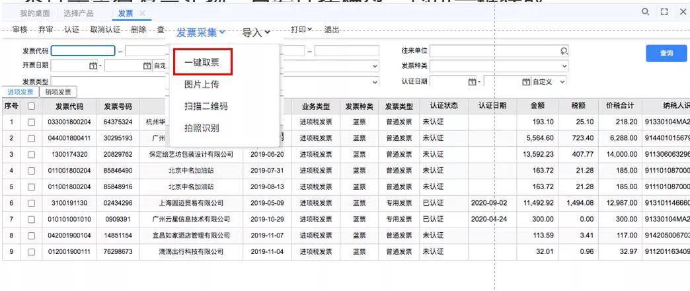Open the 导入 dropdown menu
The width and height of the screenshot is (690, 291).
256,32
